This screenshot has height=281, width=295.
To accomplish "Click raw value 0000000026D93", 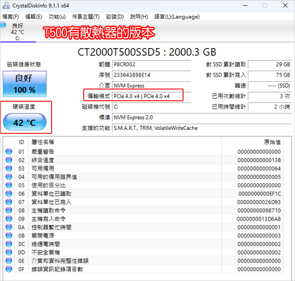I will click(259, 202).
